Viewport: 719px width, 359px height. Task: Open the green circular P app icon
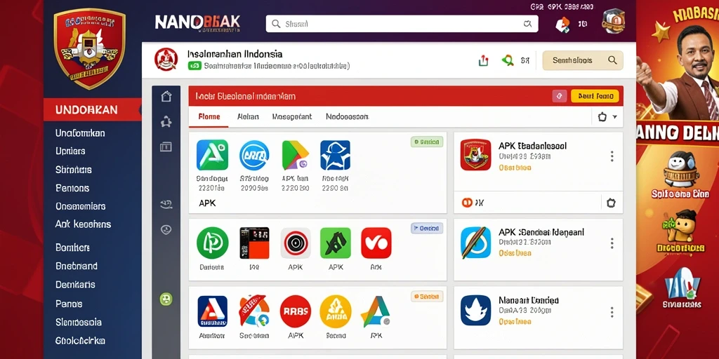coord(212,243)
